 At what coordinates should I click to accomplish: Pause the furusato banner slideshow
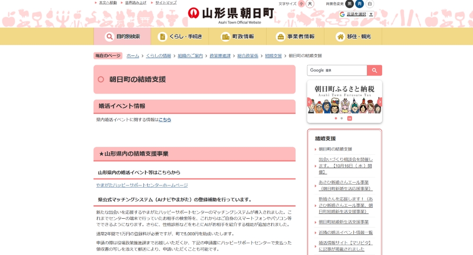350,119
